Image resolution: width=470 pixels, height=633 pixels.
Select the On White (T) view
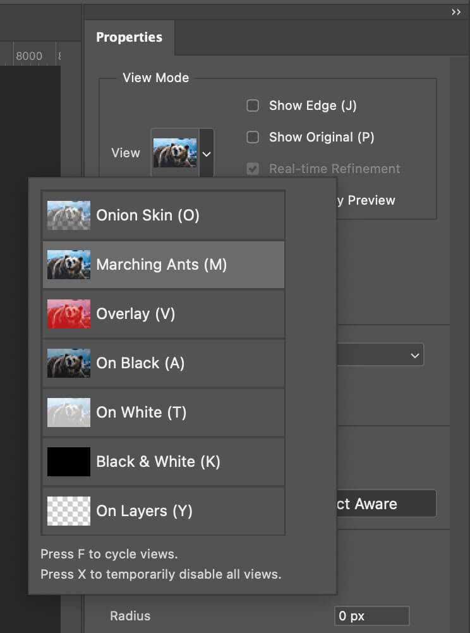click(x=164, y=413)
